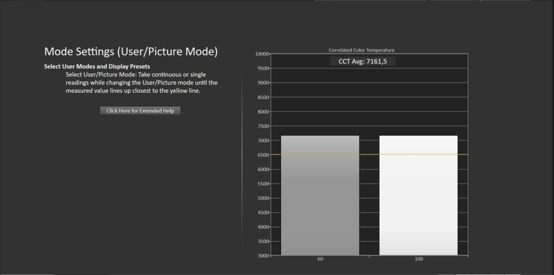Click the 8000 label on the y-axis

click(x=263, y=112)
